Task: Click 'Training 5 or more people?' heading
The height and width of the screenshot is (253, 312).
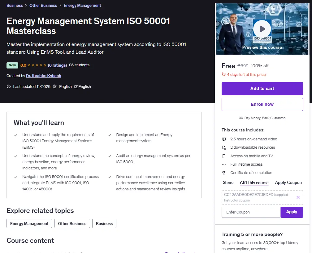Action: click(x=252, y=234)
